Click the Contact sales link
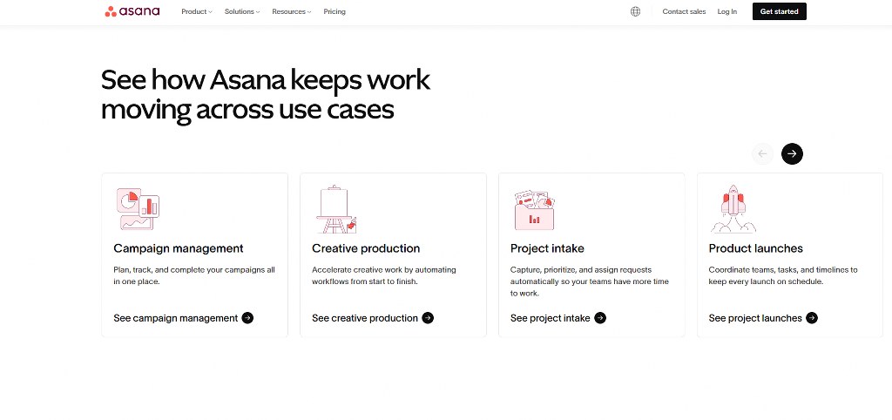This screenshot has width=892, height=420. tap(684, 11)
